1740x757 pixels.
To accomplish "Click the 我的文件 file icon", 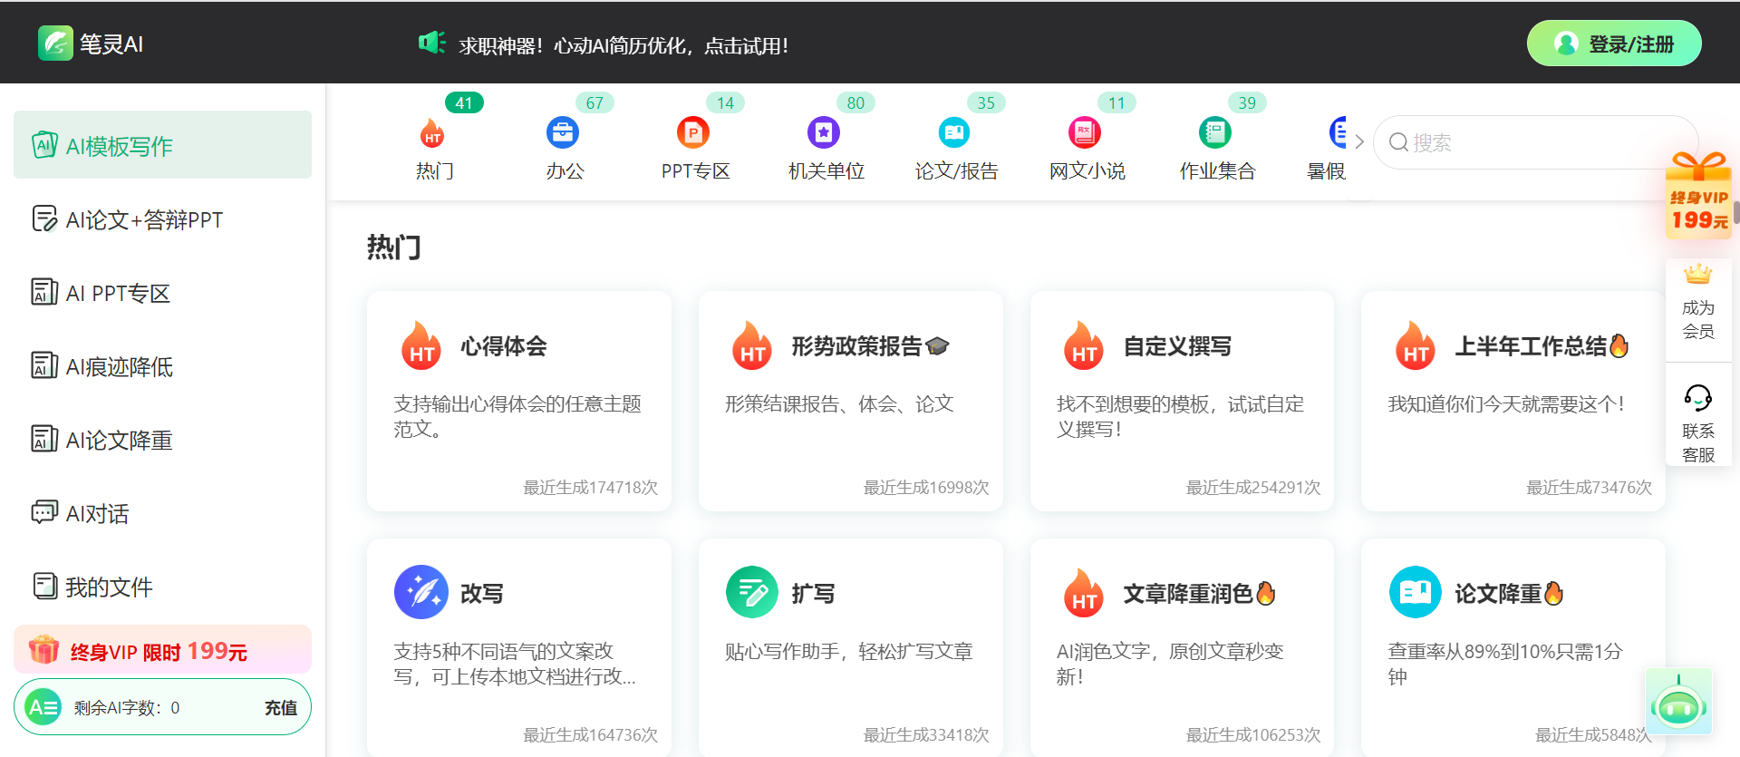I will (x=44, y=586).
